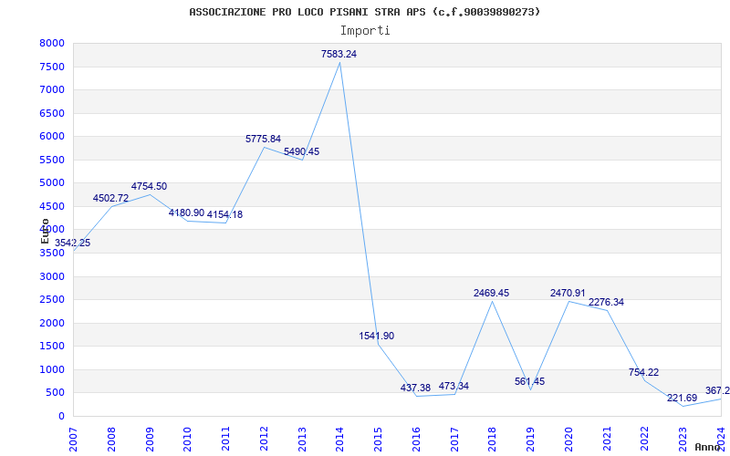Click the 7583.24 data label for 2014

(339, 54)
